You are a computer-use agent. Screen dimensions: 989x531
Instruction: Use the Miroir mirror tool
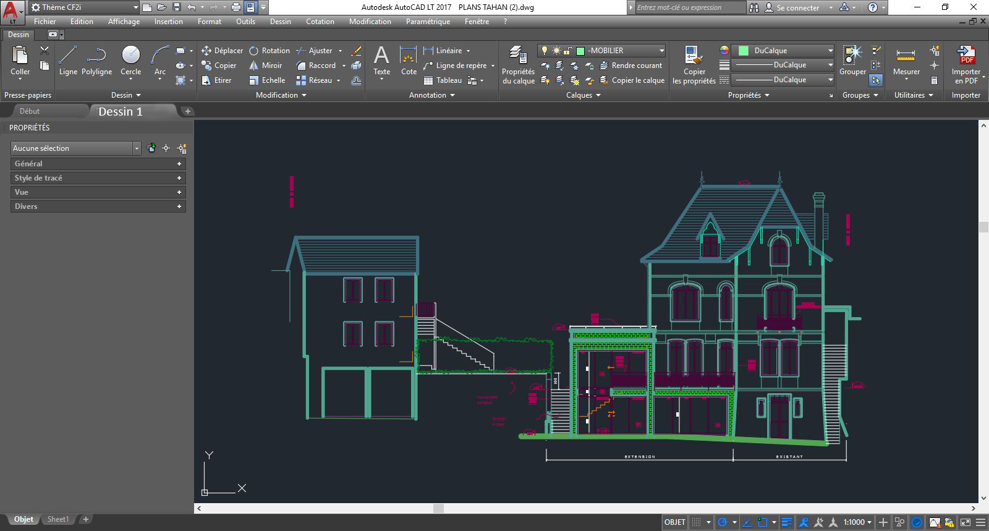pos(266,66)
